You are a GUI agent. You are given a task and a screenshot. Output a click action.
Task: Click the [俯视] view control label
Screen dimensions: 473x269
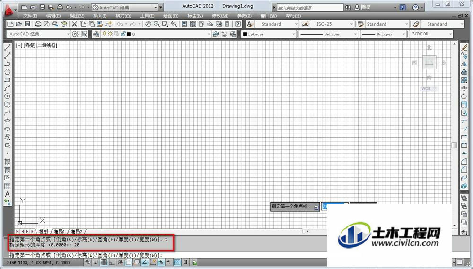[29, 45]
